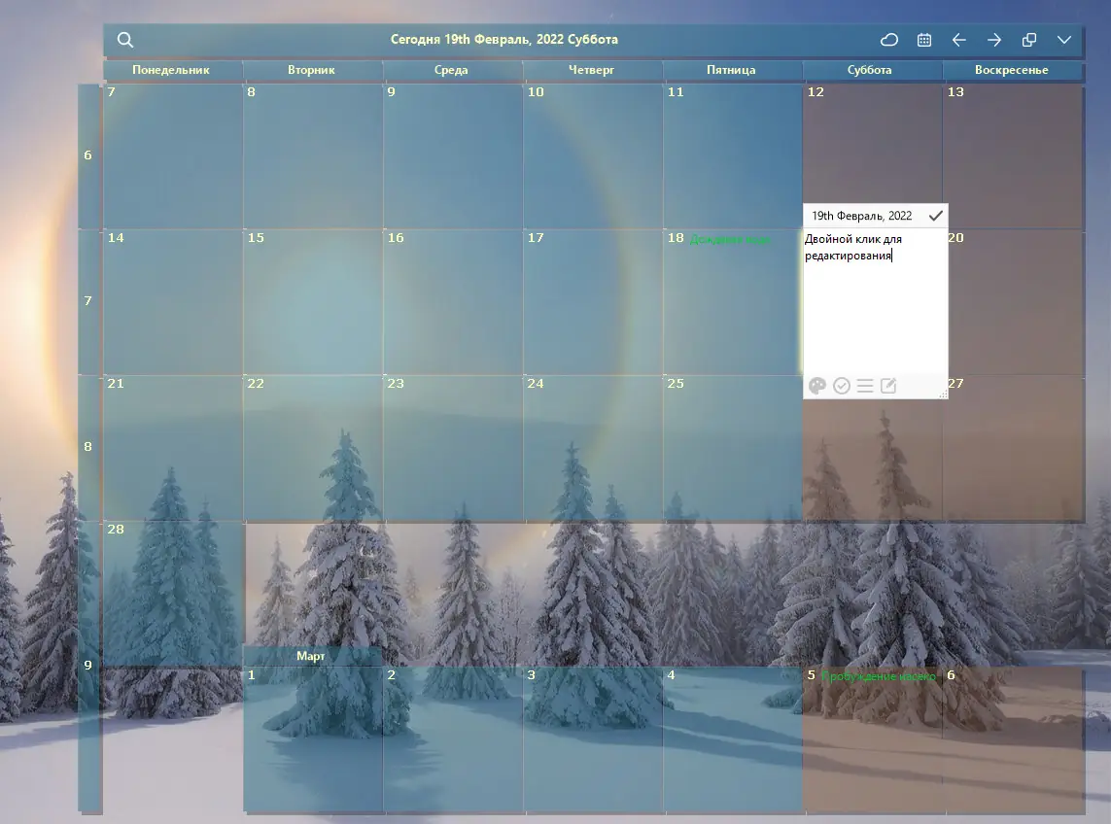Go to the previous period with left arrow
This screenshot has width=1111, height=824.
coord(958,40)
